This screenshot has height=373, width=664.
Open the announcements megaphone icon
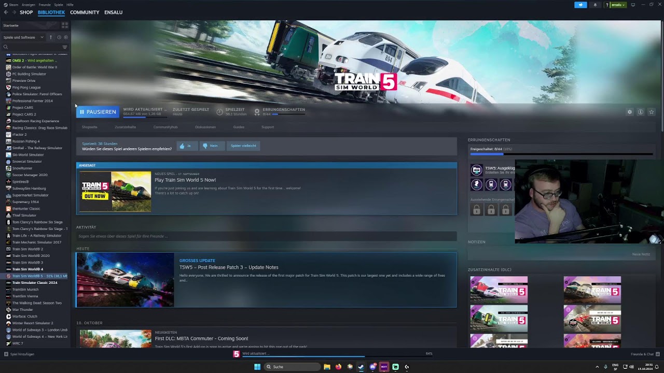pyautogui.click(x=580, y=5)
